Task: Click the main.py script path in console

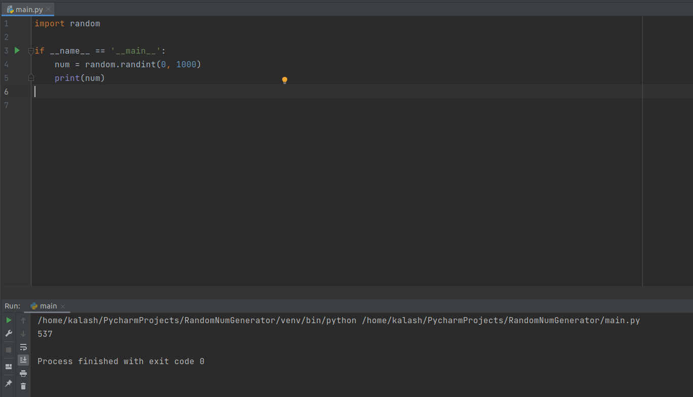Action: (x=501, y=321)
